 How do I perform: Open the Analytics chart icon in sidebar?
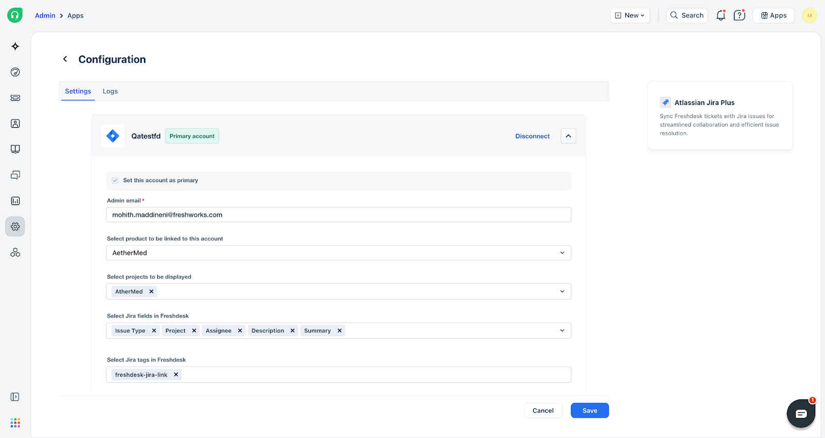[x=15, y=201]
